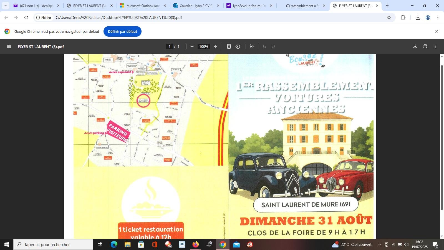Open PDF viewer more actions menu
444x250 pixels.
pyautogui.click(x=435, y=47)
